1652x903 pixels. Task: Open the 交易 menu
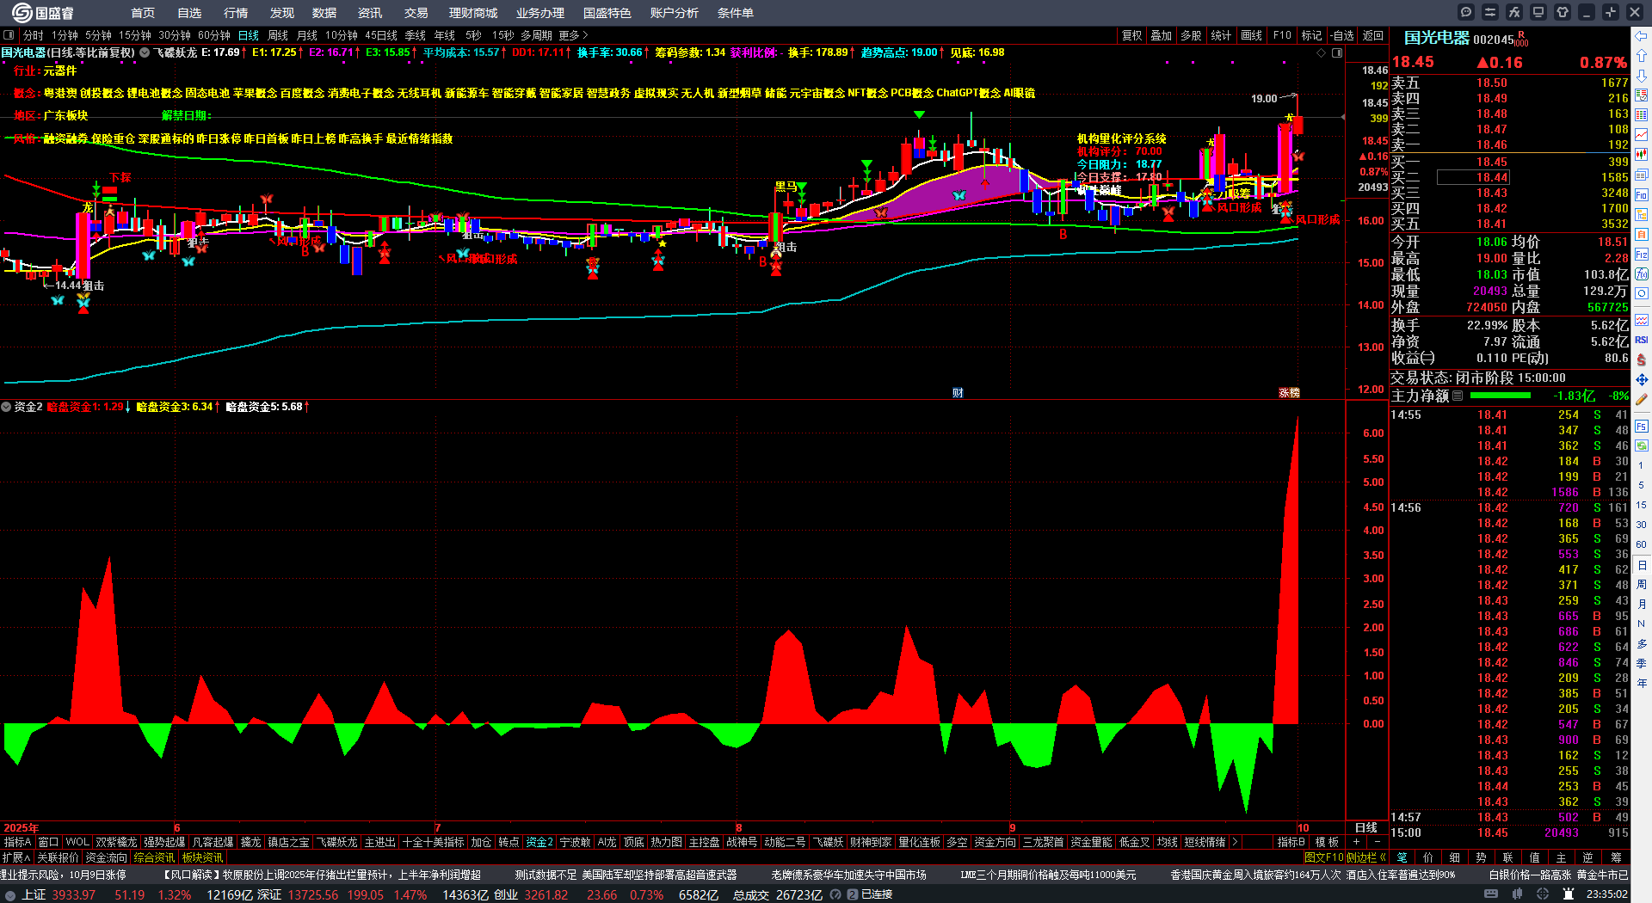[416, 13]
